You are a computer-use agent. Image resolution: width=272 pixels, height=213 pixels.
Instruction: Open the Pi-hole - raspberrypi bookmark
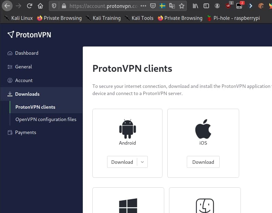232,18
